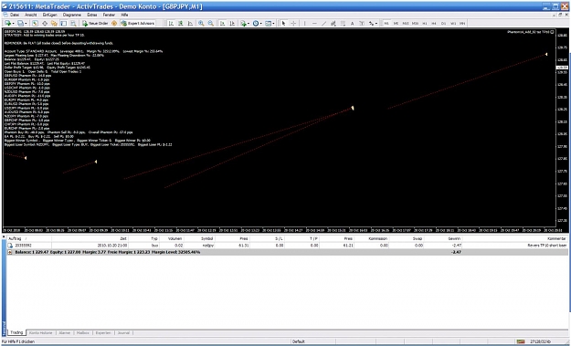Open the Experten tab

(x=103, y=332)
